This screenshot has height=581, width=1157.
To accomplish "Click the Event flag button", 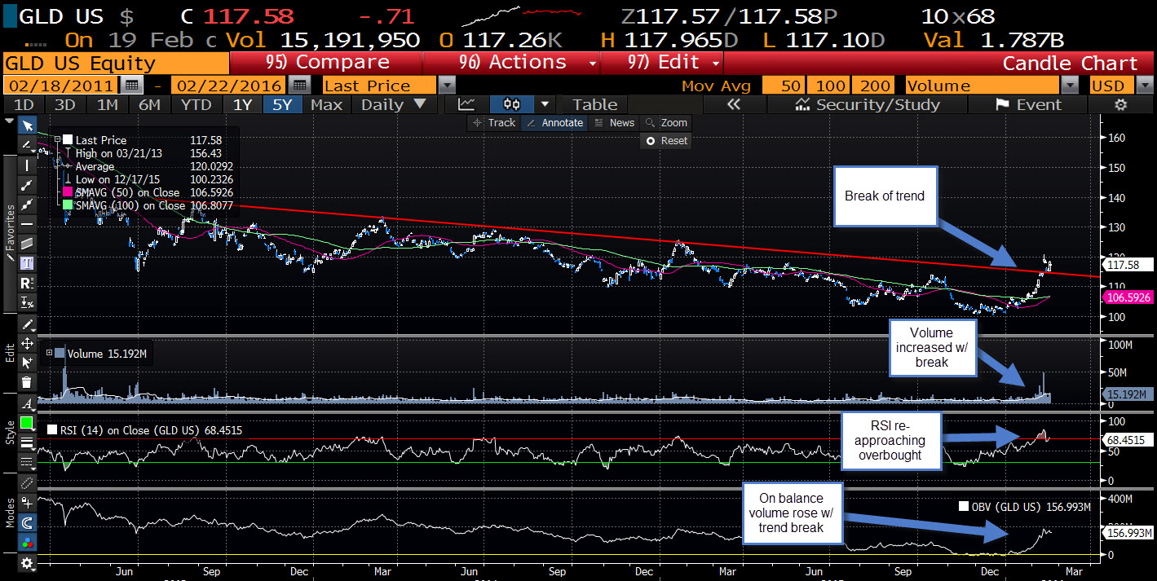I will click(x=1027, y=104).
